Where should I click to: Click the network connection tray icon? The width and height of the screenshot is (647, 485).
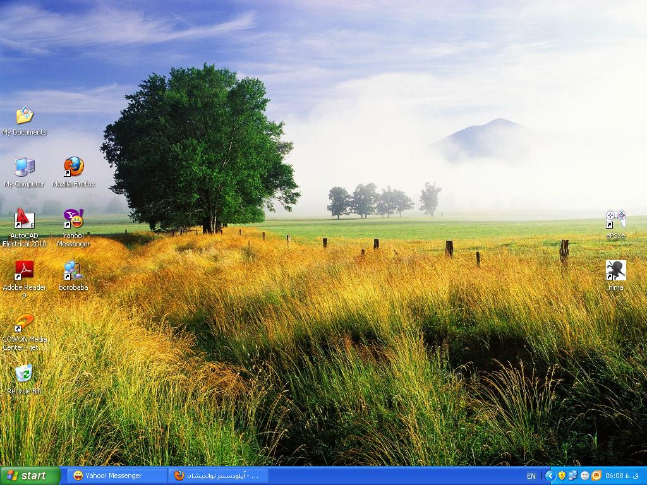pyautogui.click(x=573, y=476)
